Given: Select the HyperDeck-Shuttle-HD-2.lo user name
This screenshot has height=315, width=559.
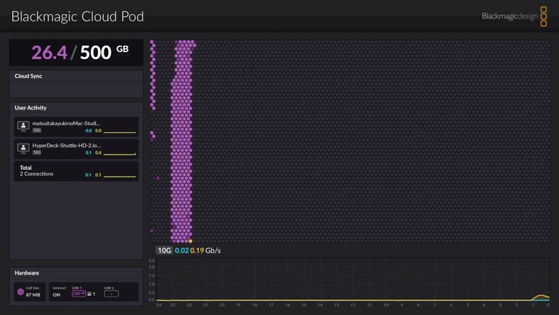Looking at the screenshot, I should coord(67,145).
